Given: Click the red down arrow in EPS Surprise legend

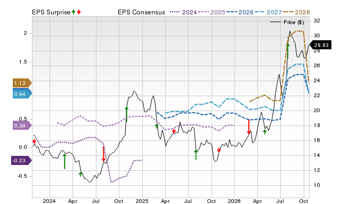Looking at the screenshot, I should coord(79,12).
